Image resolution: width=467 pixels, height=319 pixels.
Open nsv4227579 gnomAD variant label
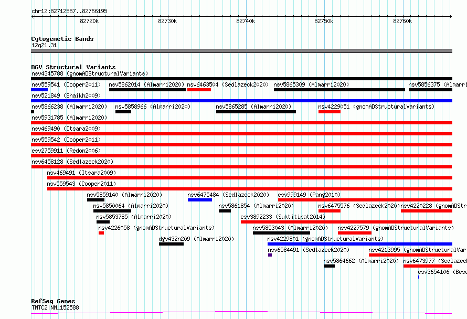point(396,228)
